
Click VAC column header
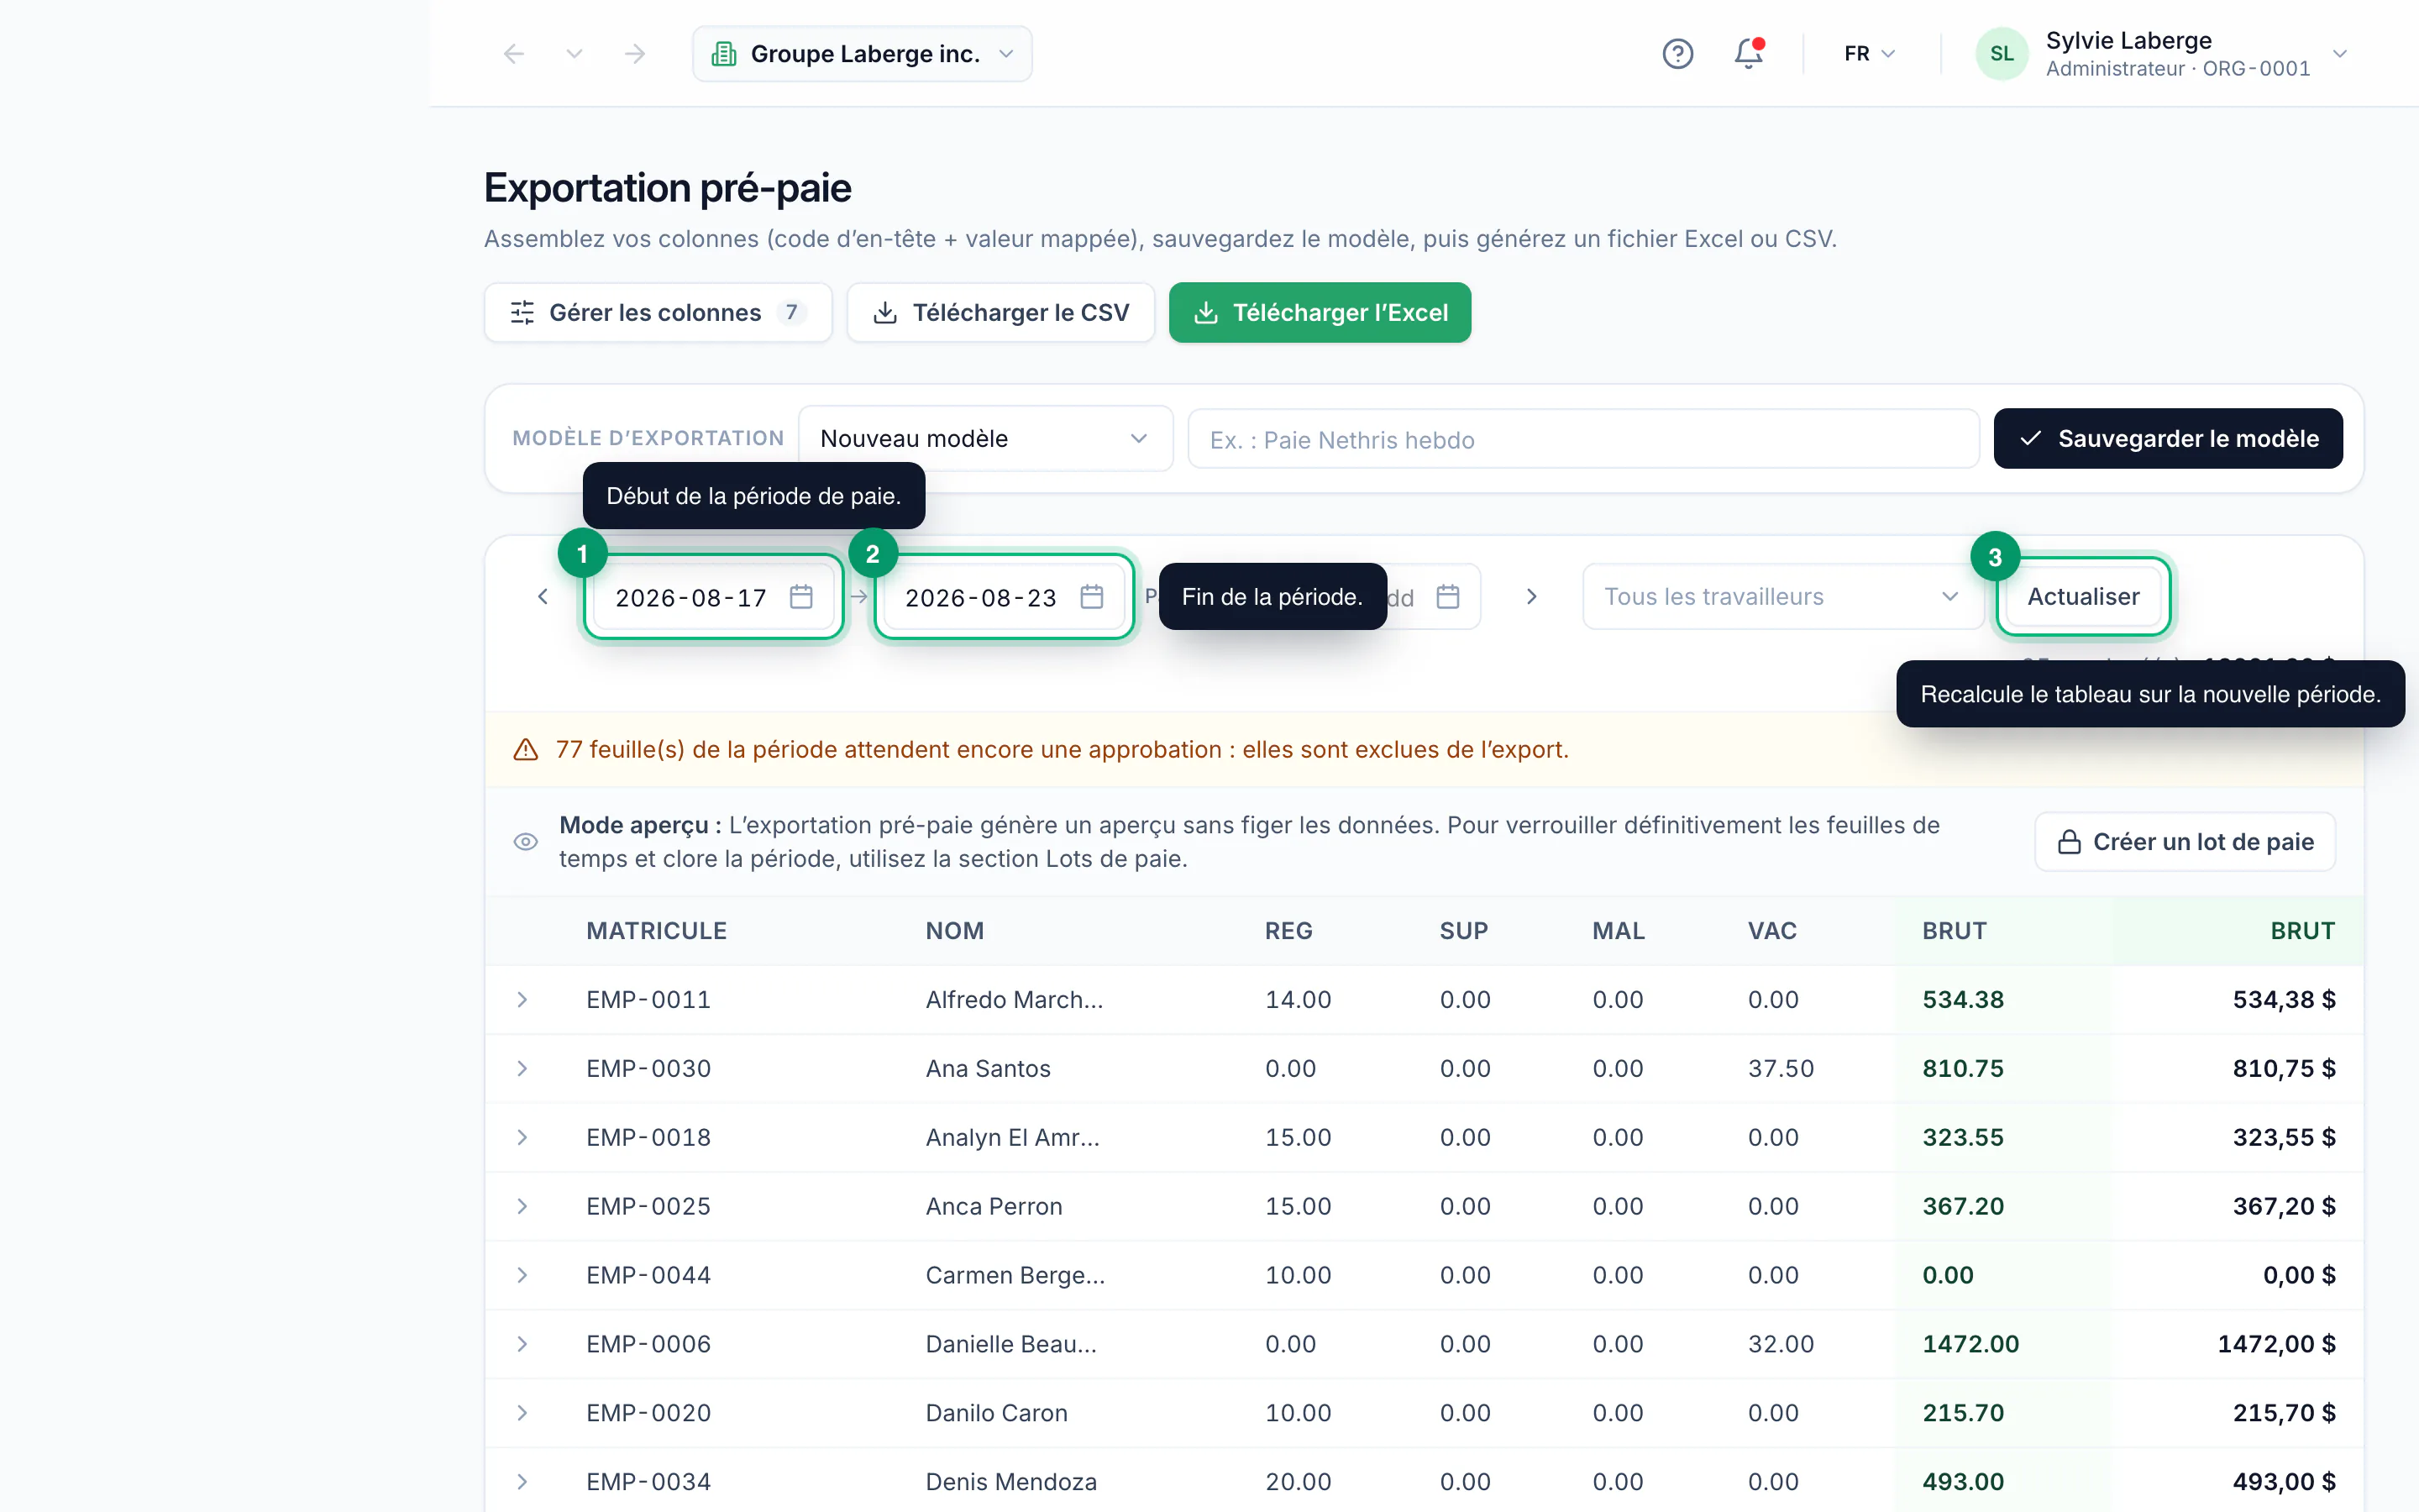(x=1772, y=931)
